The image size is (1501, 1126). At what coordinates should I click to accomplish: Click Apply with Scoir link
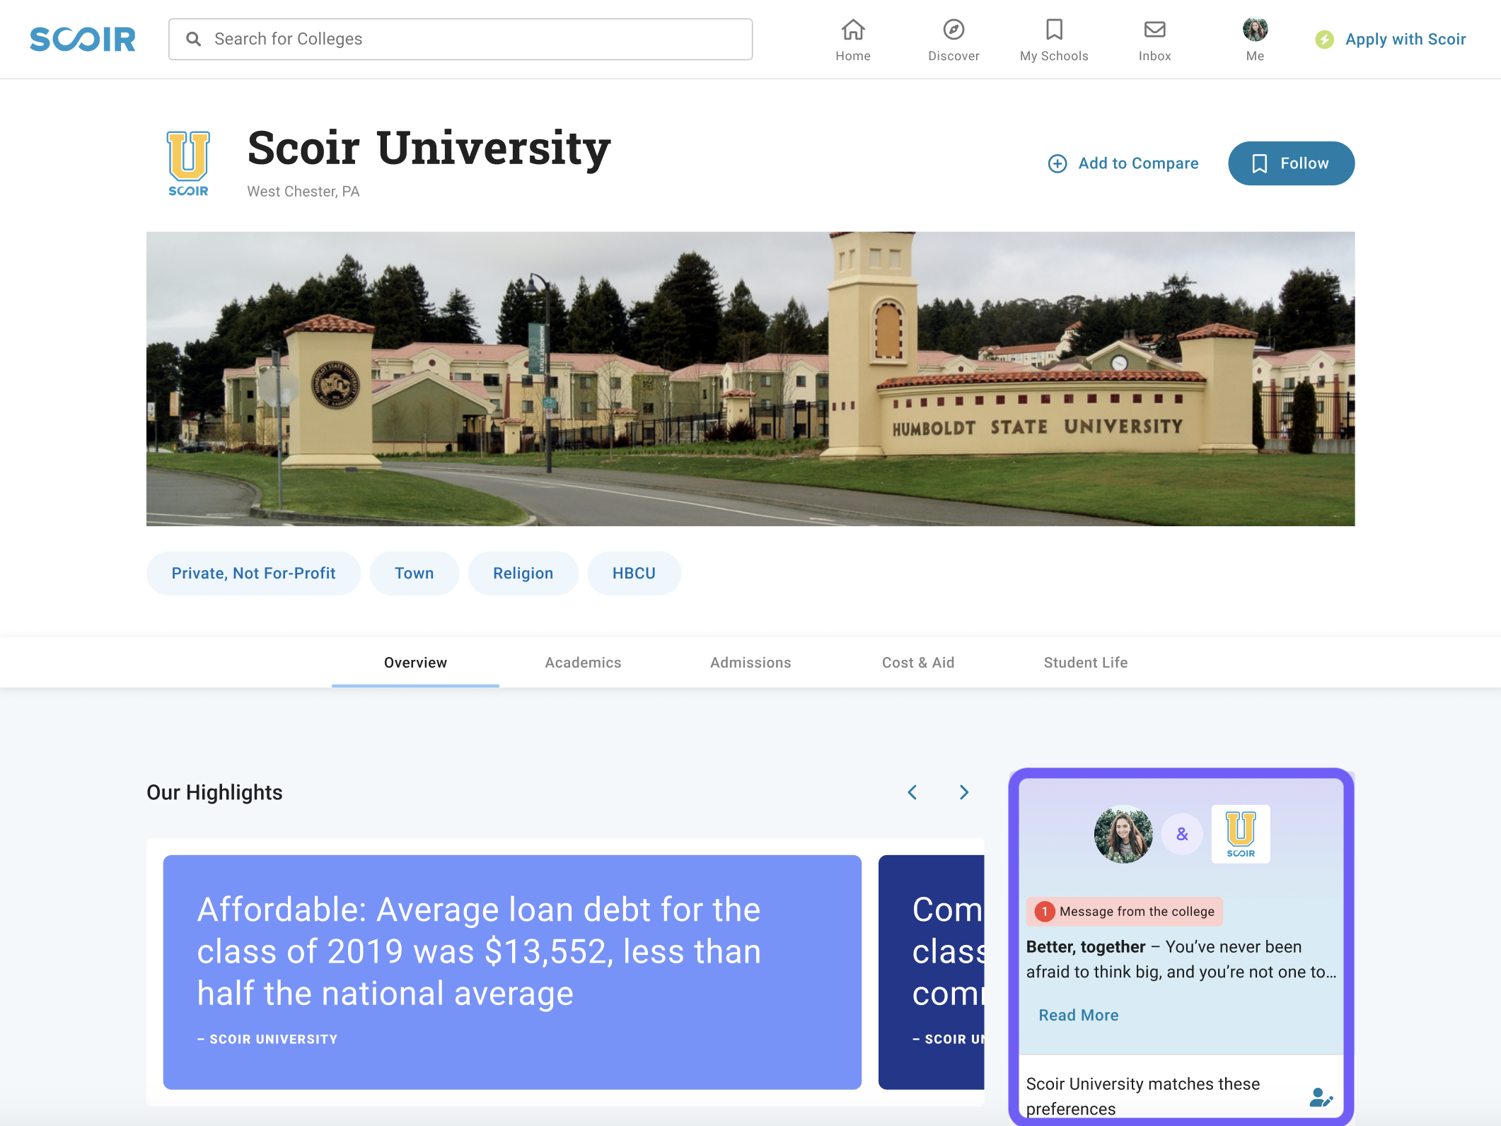(x=1405, y=40)
